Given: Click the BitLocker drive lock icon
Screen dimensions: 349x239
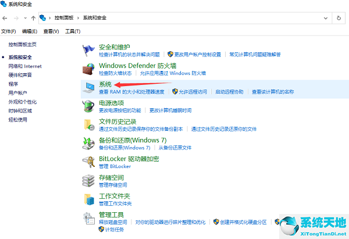Looking at the screenshot, I should [x=88, y=162].
